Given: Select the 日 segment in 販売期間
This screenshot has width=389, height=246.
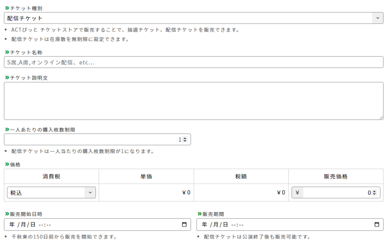Looking at the screenshot, I should (225, 224).
